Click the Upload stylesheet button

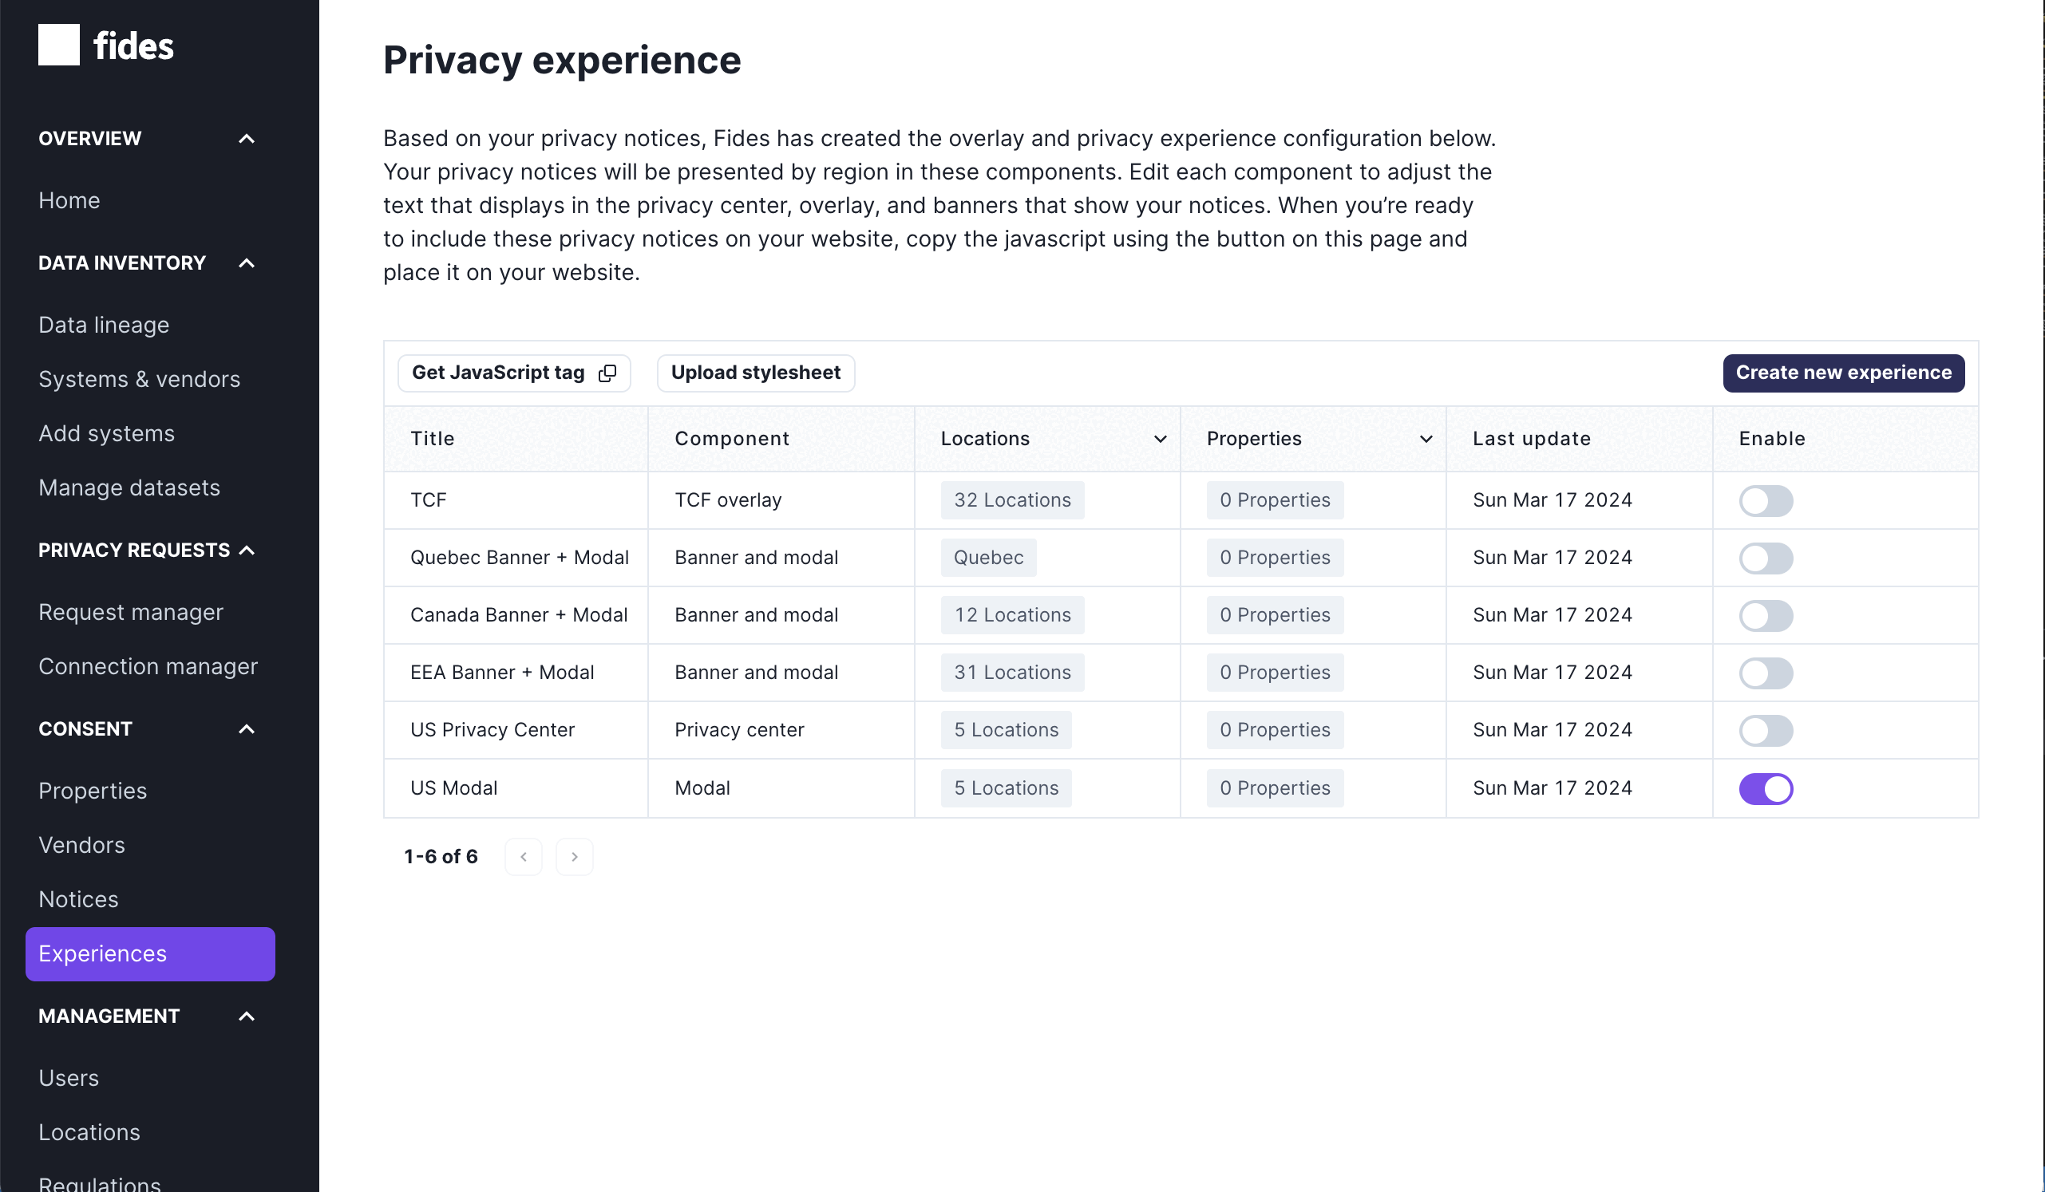pos(755,372)
